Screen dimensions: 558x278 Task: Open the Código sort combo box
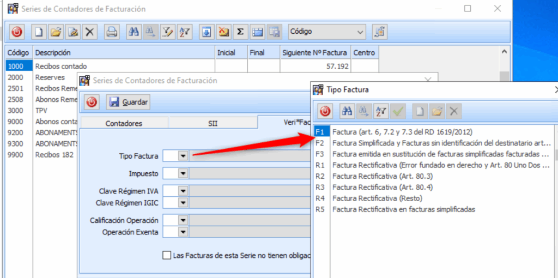click(327, 32)
